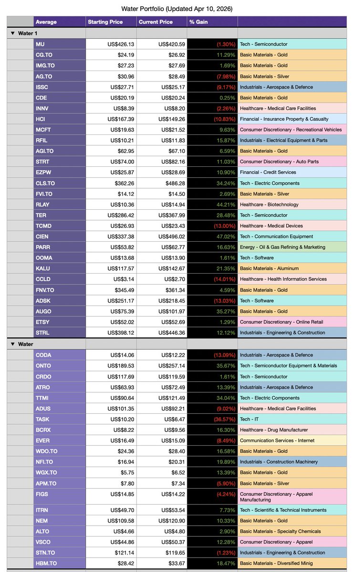This screenshot has width=353, height=572.
Task: Click TCMD loss cell (13.00%)
Action: point(212,226)
